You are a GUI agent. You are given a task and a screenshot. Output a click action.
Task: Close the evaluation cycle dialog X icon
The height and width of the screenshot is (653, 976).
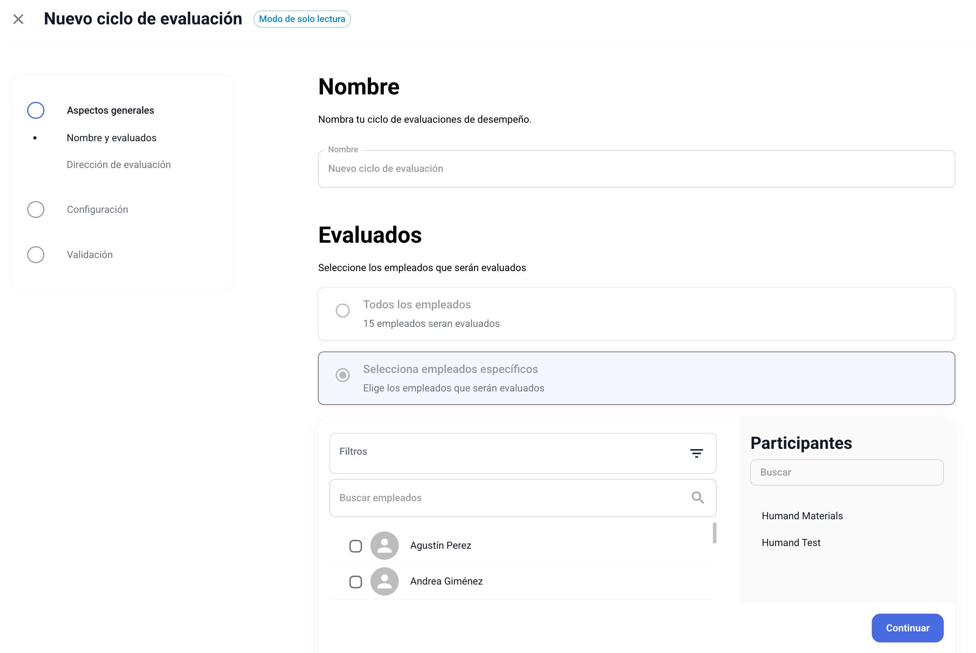(18, 19)
